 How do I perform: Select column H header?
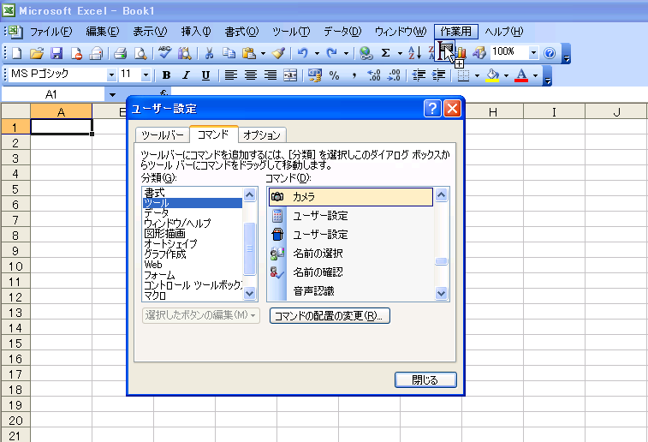pos(492,112)
